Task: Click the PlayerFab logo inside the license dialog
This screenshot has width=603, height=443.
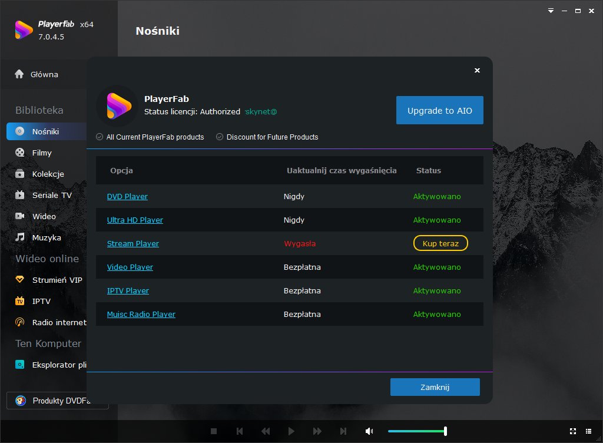Action: pos(119,106)
